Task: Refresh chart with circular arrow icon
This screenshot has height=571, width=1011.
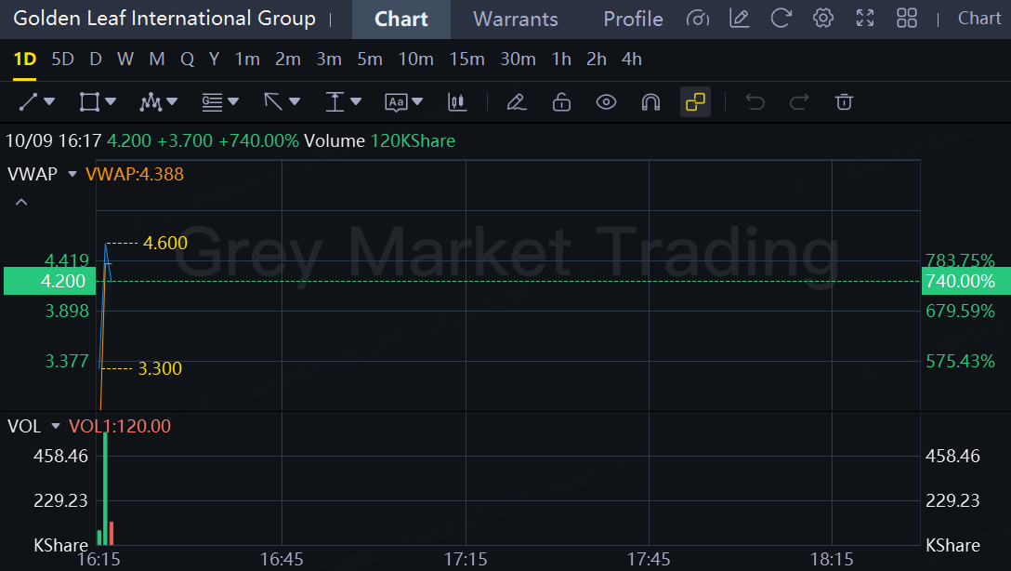Action: click(781, 19)
